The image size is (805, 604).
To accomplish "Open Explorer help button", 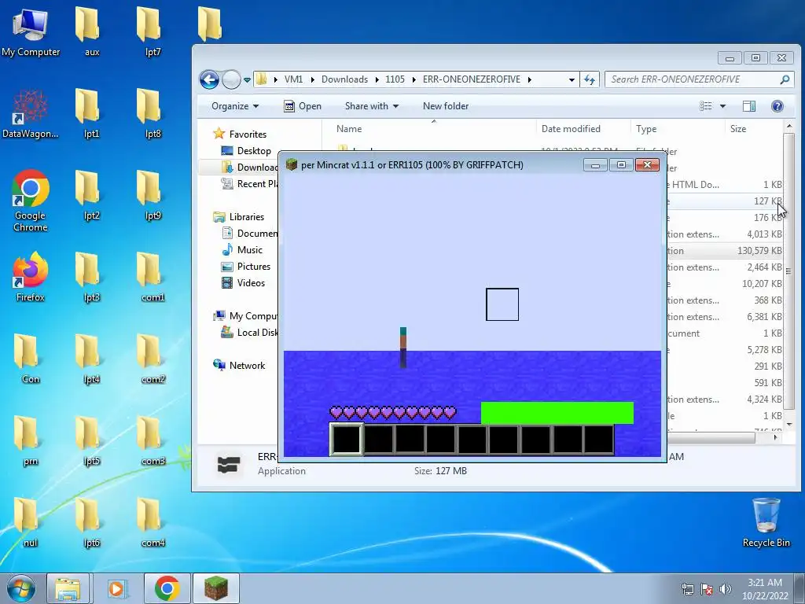I will coord(777,106).
